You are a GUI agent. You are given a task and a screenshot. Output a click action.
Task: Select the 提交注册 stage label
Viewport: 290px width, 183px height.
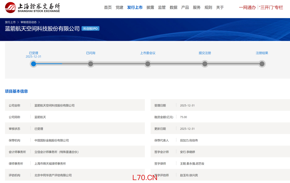click(205, 53)
